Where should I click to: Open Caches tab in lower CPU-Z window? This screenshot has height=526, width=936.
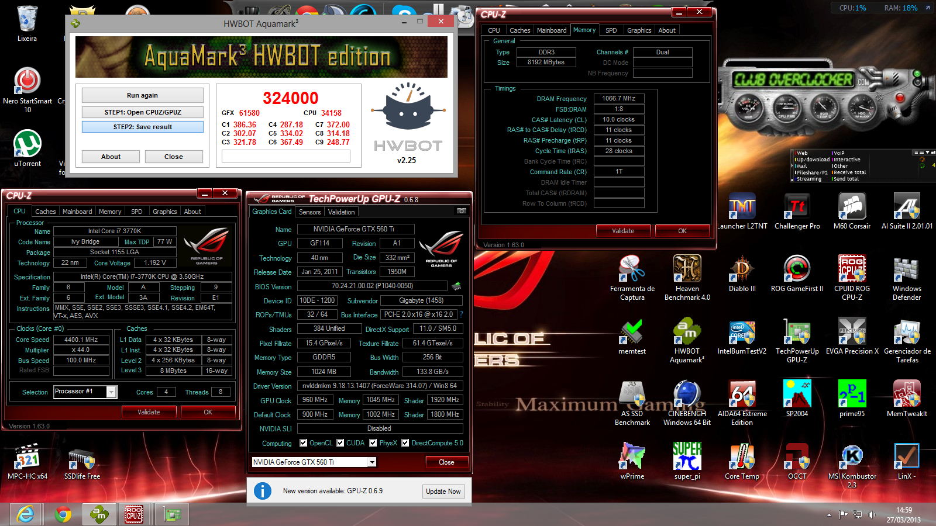45,212
